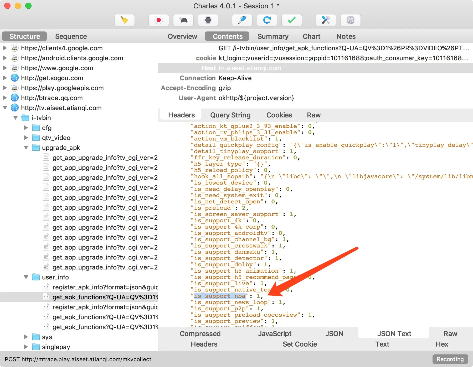Open the Overview tab
473x367 pixels.
coord(182,36)
